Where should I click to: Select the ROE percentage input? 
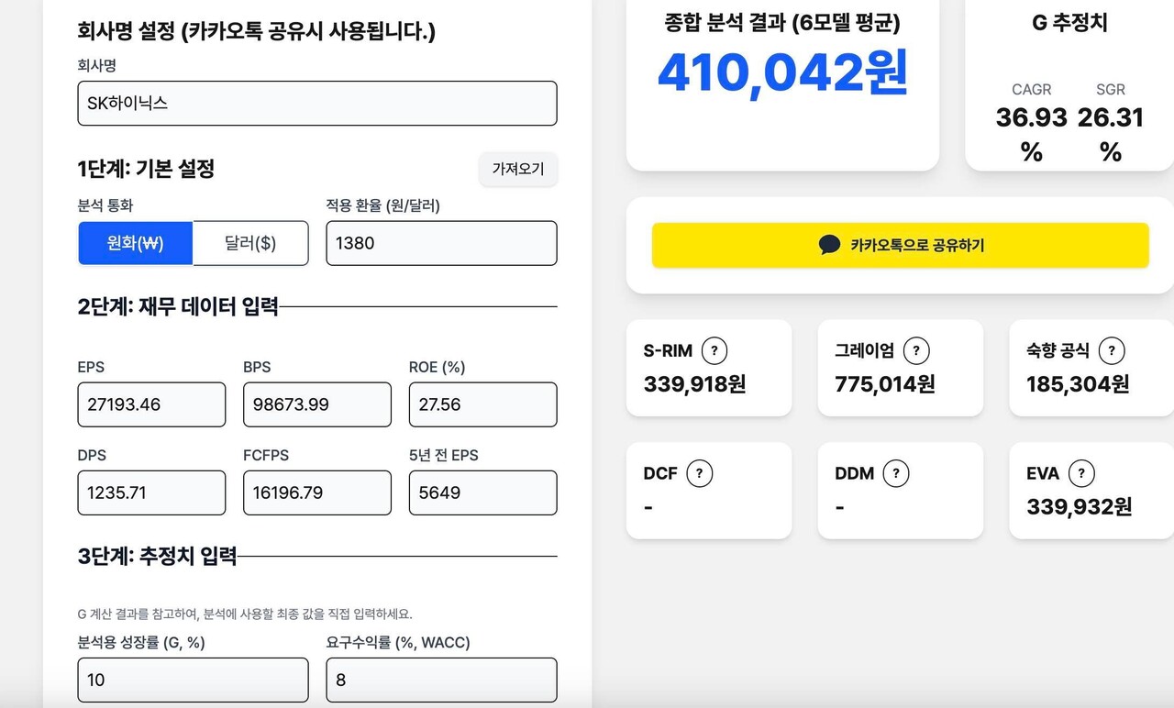point(482,404)
